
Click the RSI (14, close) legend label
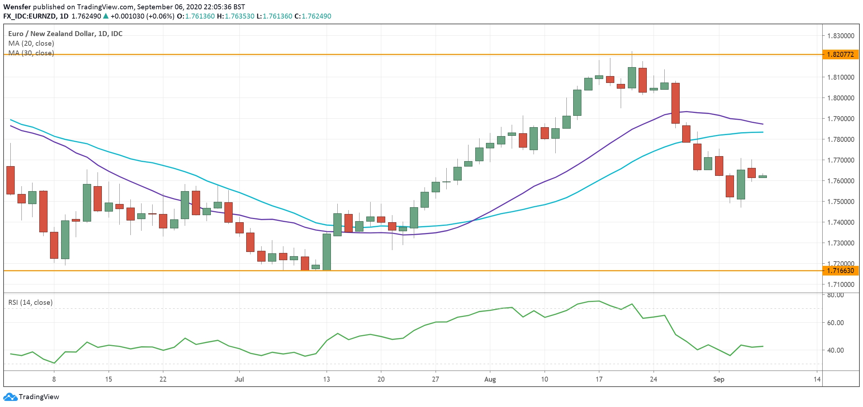pyautogui.click(x=30, y=302)
